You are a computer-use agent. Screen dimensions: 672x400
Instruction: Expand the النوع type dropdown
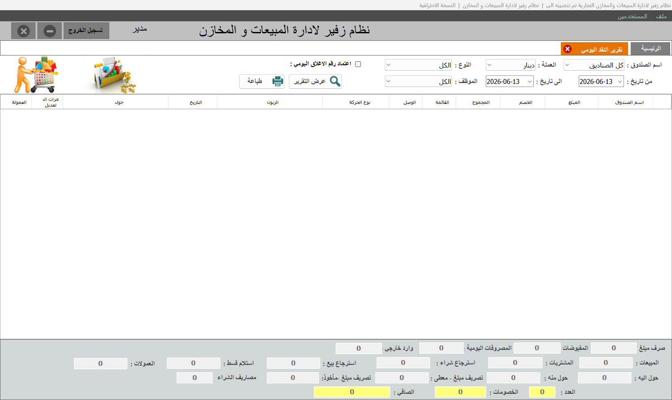(418, 65)
